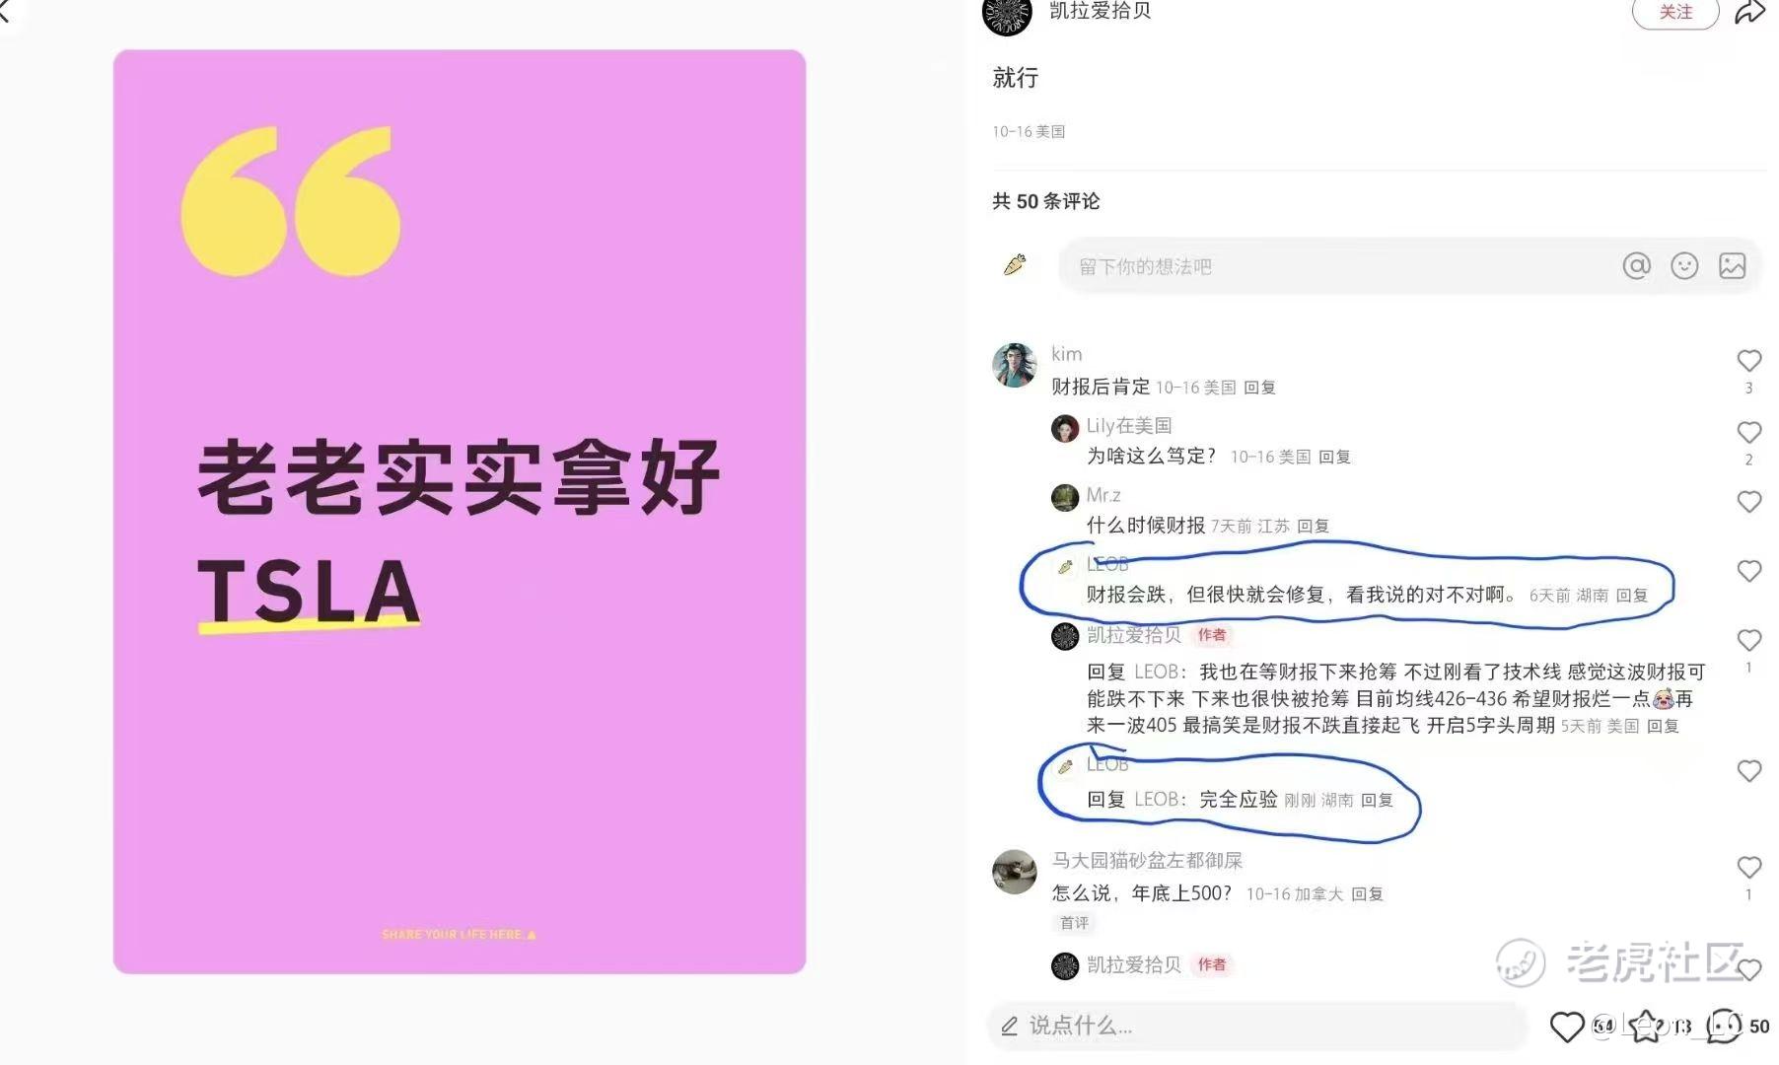The height and width of the screenshot is (1065, 1779).
Task: Click the share arrow icon at top right
Action: click(1749, 13)
